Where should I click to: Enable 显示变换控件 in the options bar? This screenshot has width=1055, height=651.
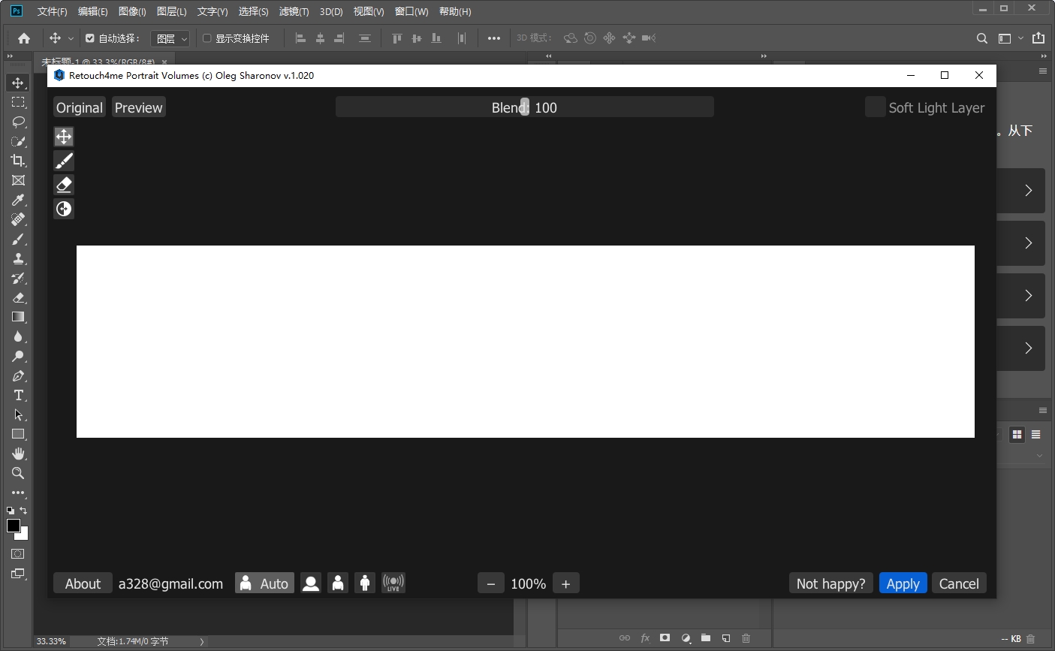(x=207, y=38)
